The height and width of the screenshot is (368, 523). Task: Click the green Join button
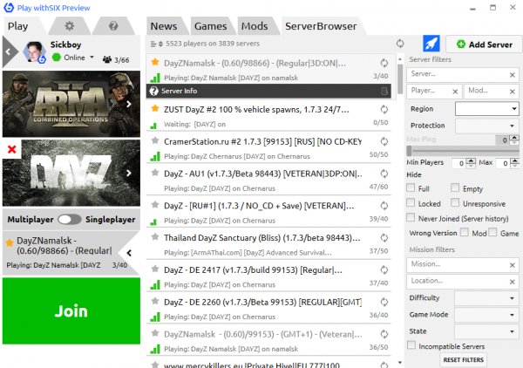point(71,311)
